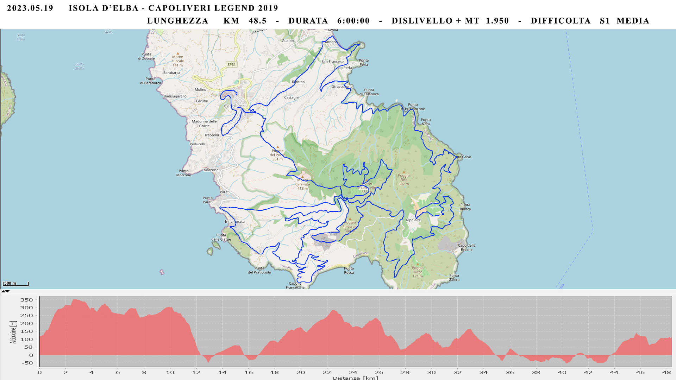This screenshot has width=676, height=380.
Task: Click the Castagni place label
Action: tap(291, 97)
